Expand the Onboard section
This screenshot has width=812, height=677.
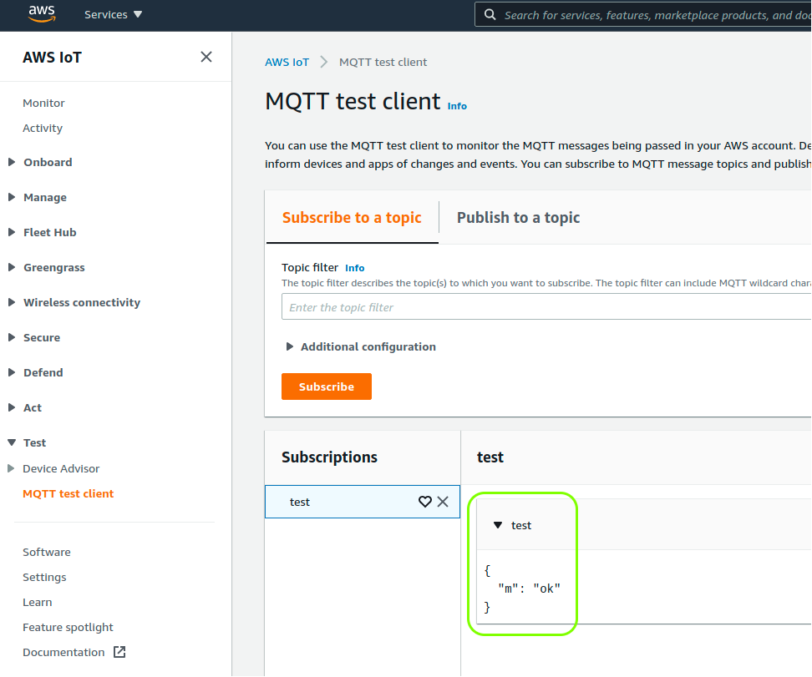pyautogui.click(x=12, y=162)
